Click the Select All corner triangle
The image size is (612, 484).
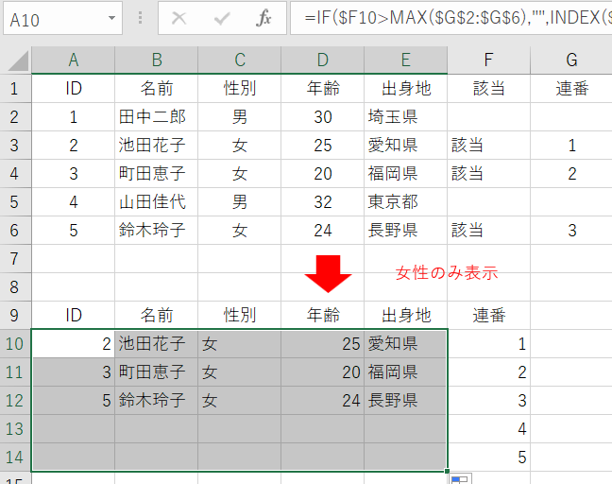[16, 61]
